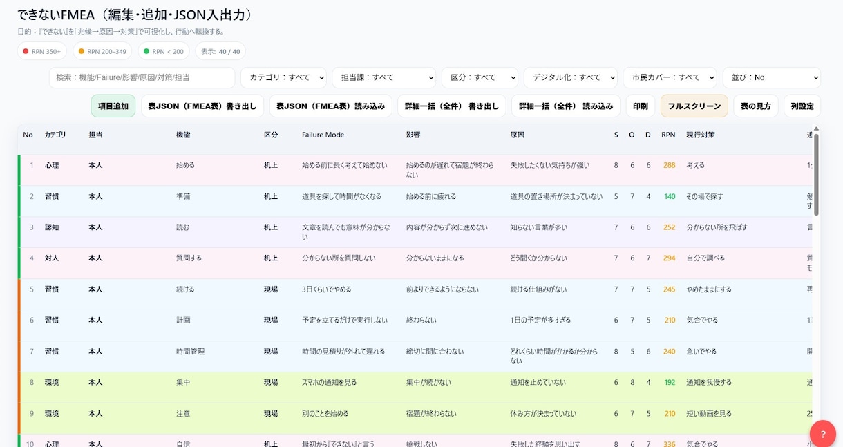Click the No column header
This screenshot has width=843, height=447.
click(28, 135)
